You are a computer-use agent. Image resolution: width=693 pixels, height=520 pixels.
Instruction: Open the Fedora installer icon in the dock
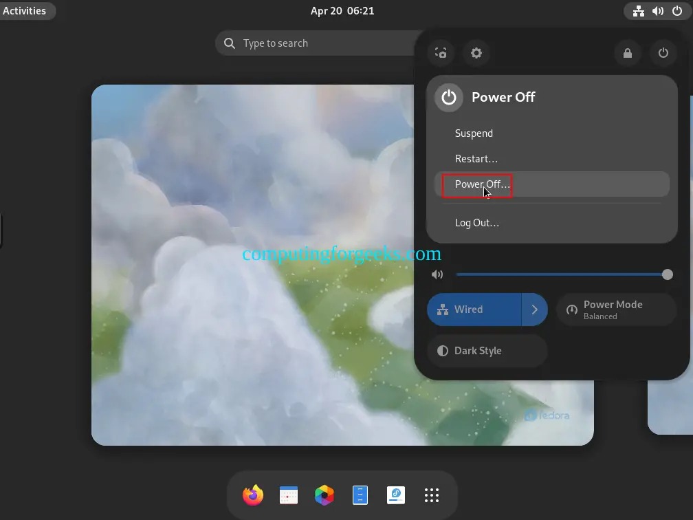(x=396, y=495)
